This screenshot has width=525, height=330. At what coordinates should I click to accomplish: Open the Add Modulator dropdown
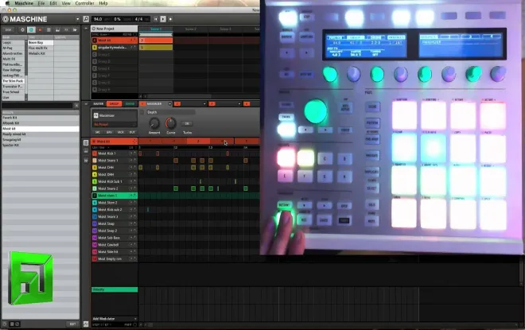point(115,319)
